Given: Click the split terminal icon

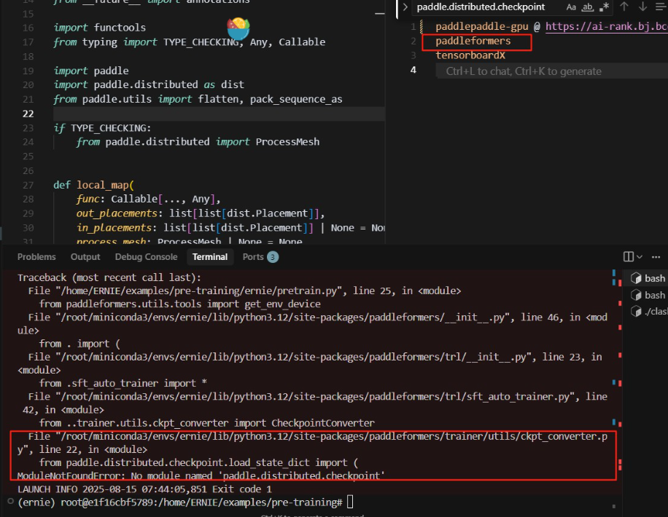Looking at the screenshot, I should pyautogui.click(x=628, y=257).
